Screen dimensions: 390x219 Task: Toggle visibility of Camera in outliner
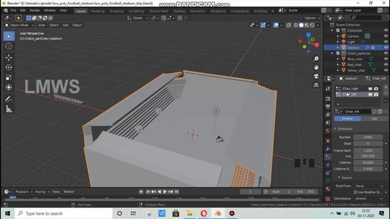pos(386,36)
